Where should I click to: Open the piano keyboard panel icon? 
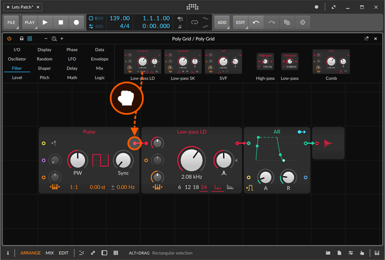[x=377, y=253]
